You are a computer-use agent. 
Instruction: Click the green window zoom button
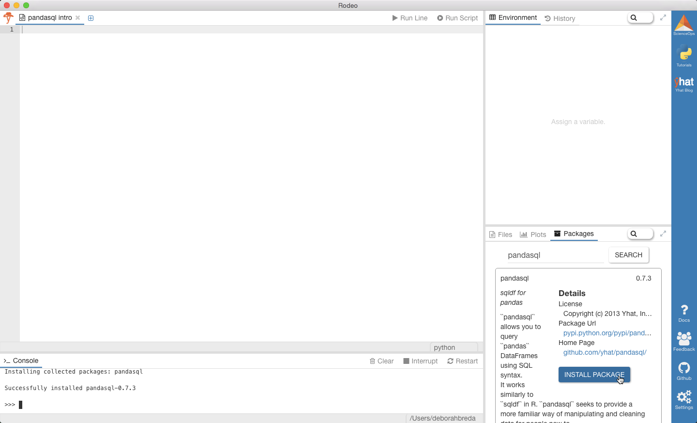(26, 5)
